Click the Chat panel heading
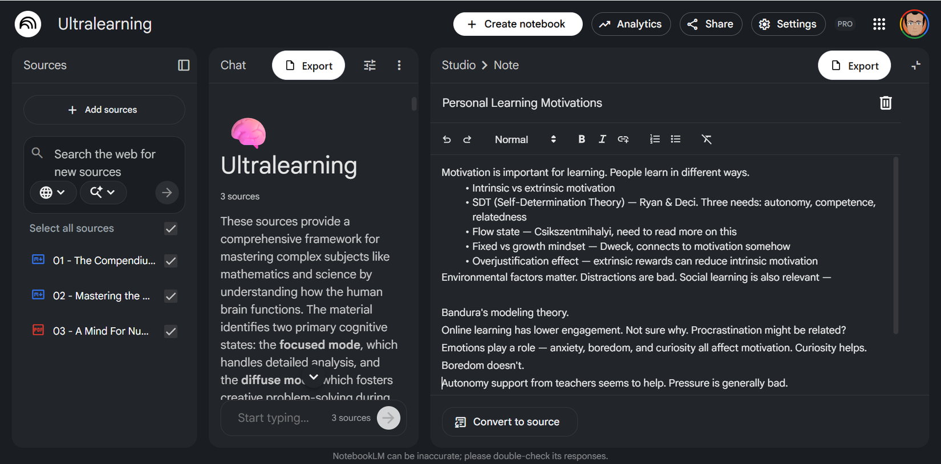 click(x=233, y=65)
